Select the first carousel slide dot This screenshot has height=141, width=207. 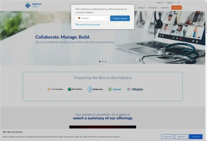point(100,61)
